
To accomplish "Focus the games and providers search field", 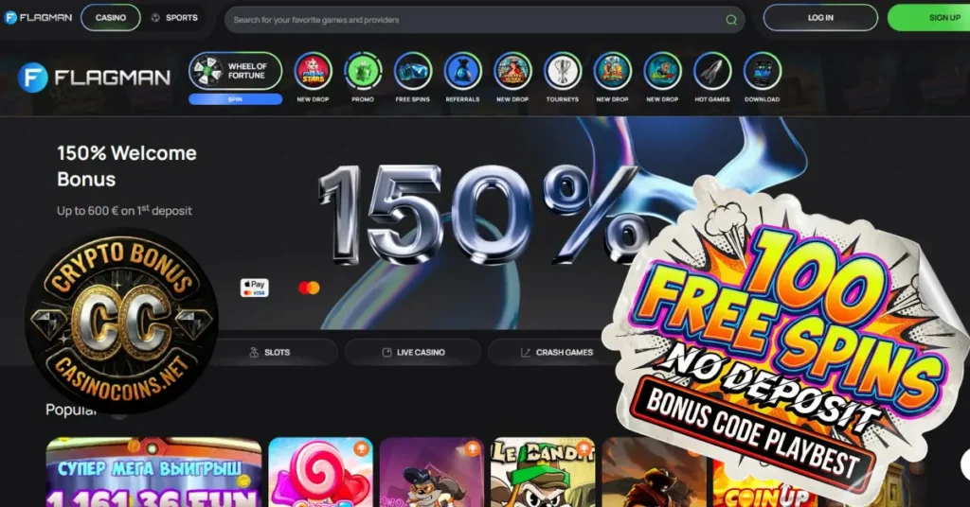I will (484, 20).
